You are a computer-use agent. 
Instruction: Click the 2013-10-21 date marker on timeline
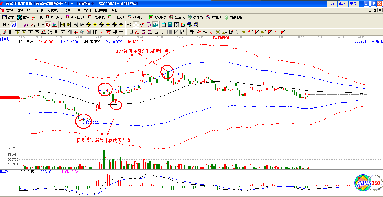pos(221,37)
